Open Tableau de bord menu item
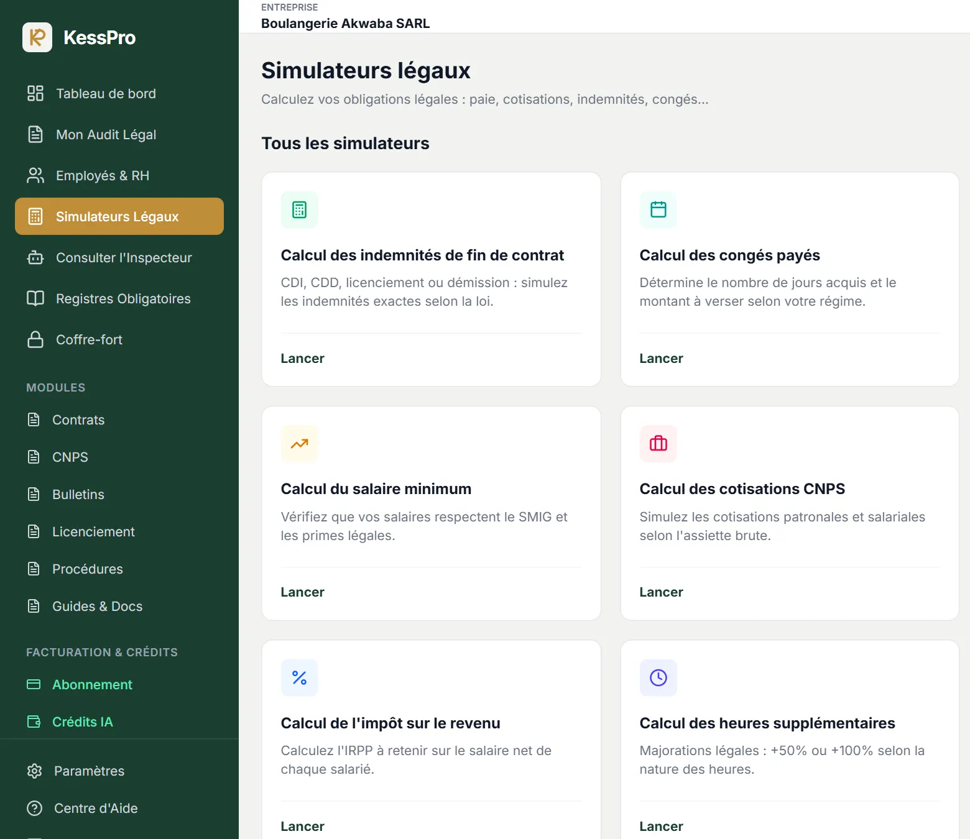Screen dimensions: 970x839 119,93
